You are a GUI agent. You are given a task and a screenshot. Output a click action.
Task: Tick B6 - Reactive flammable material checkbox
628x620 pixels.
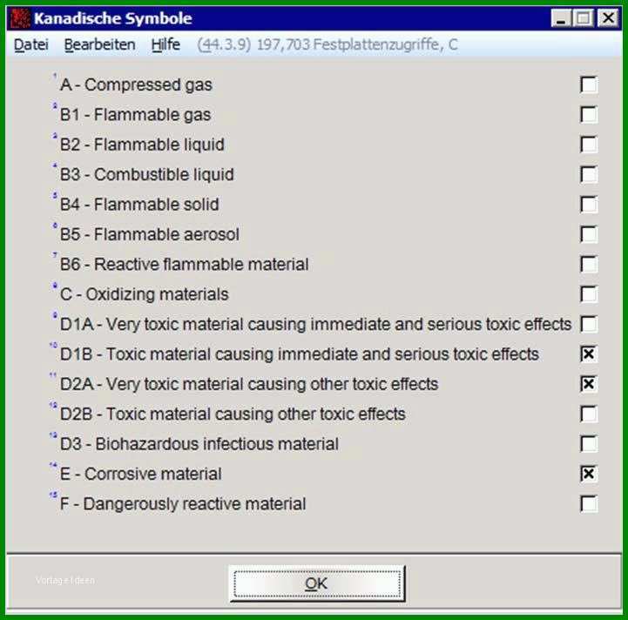pos(589,265)
